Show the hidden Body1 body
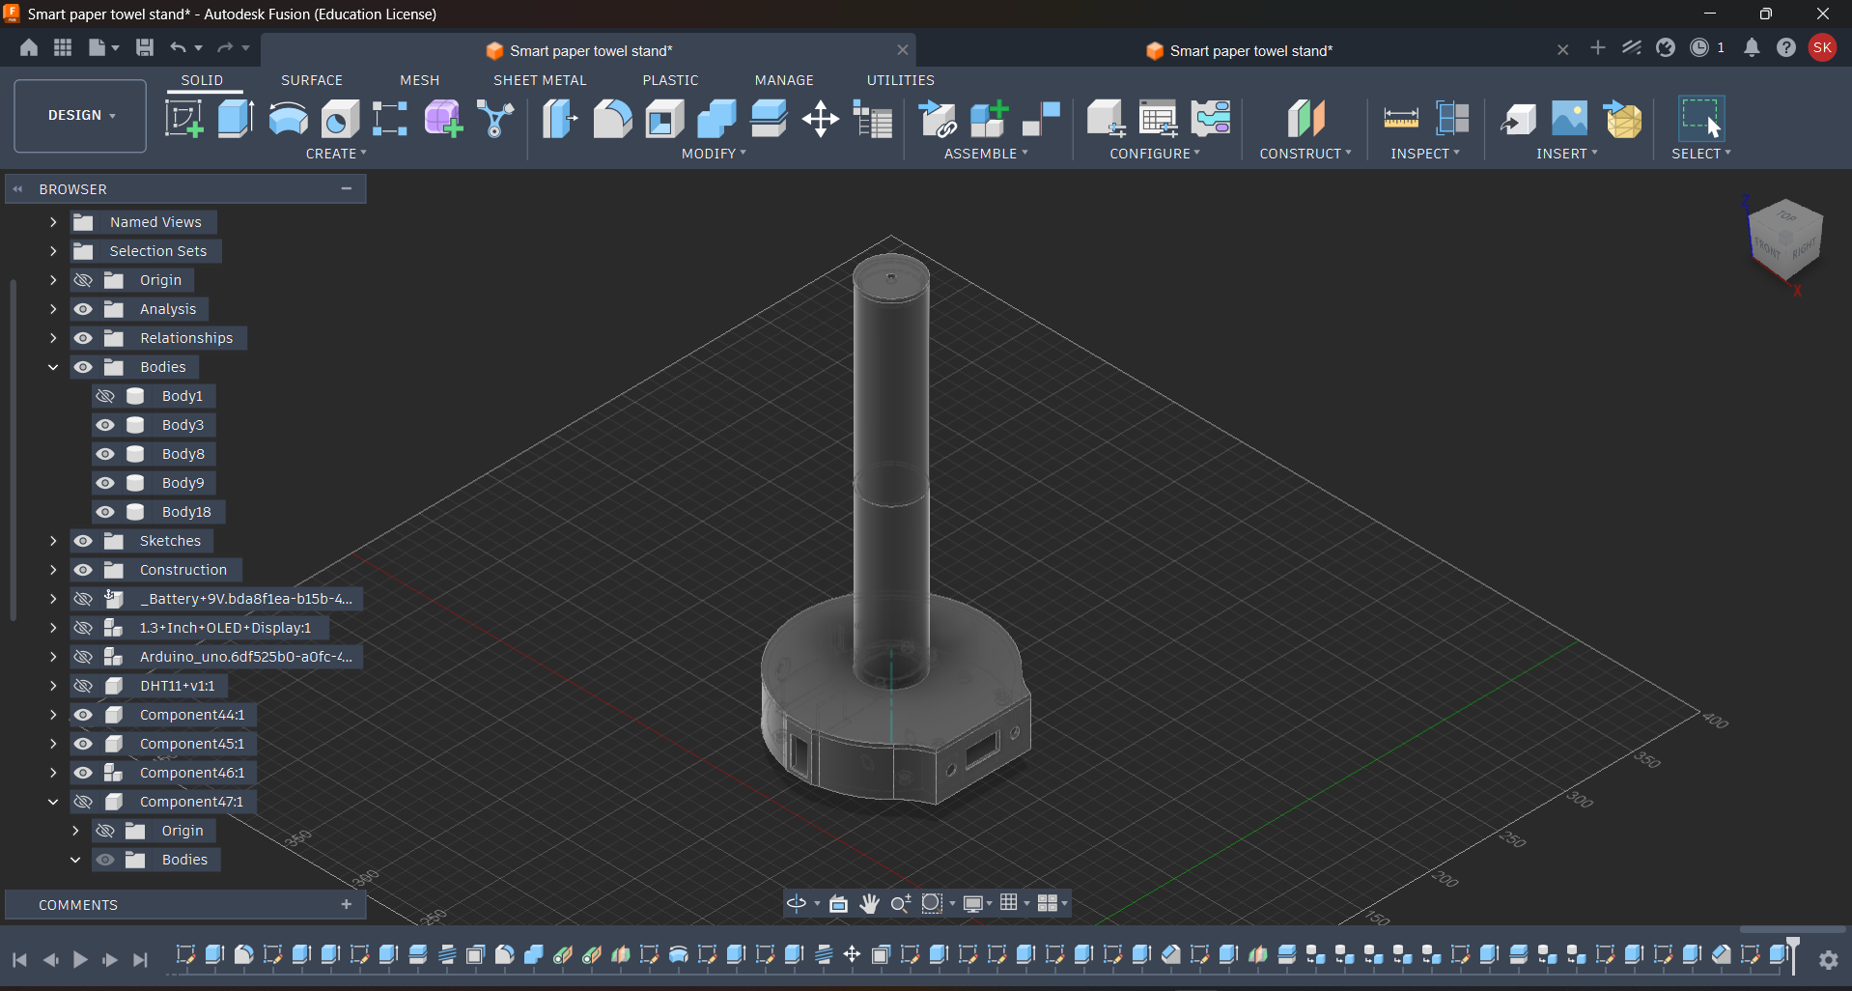Viewport: 1852px width, 991px height. (x=105, y=396)
